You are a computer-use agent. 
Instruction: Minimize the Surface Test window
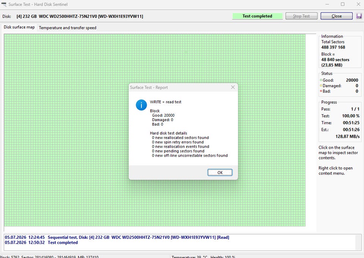(327, 4)
